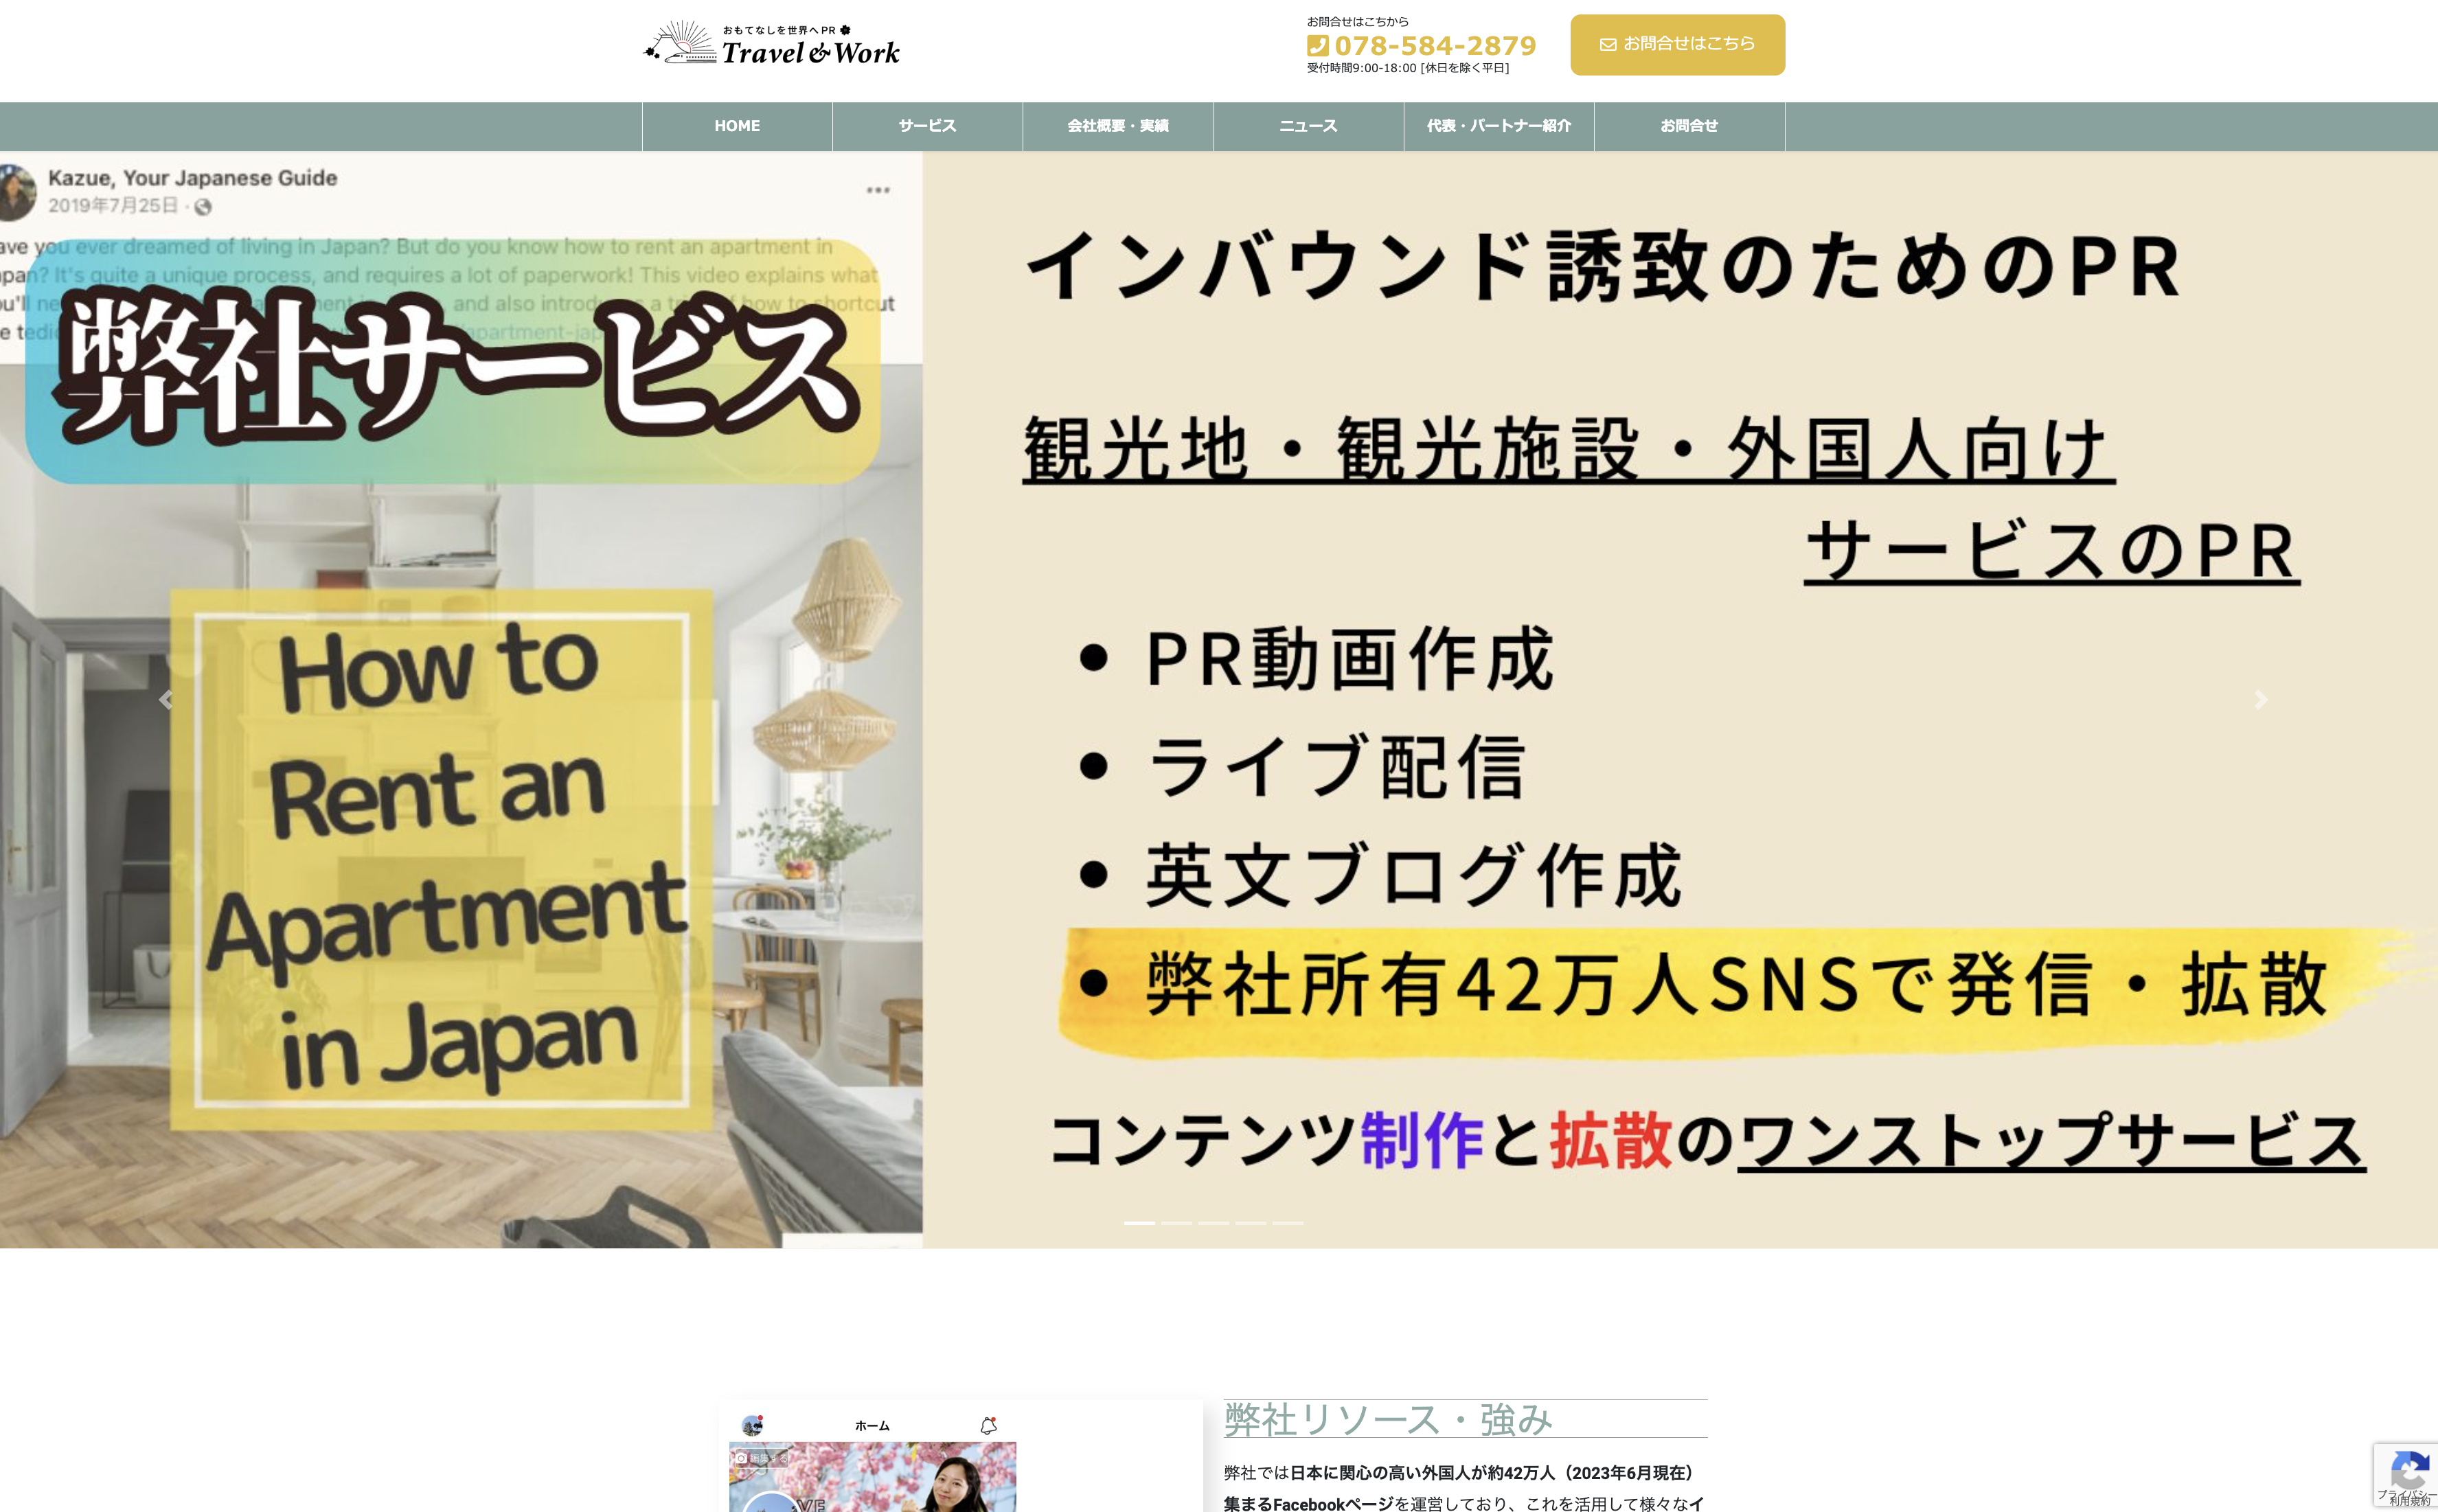Open the 代表・パートナー紹介 navigation item
The width and height of the screenshot is (2438, 1512).
pyautogui.click(x=1498, y=126)
